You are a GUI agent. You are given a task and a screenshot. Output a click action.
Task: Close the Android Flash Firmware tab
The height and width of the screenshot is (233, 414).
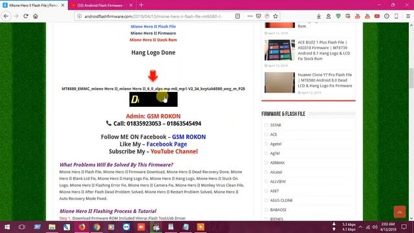click(x=131, y=5)
